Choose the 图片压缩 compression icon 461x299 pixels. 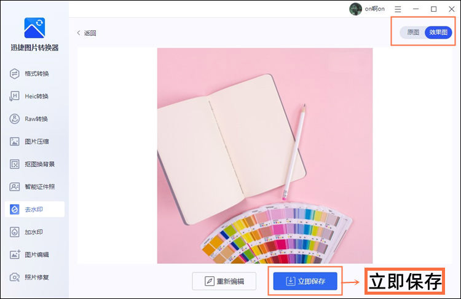(x=14, y=142)
